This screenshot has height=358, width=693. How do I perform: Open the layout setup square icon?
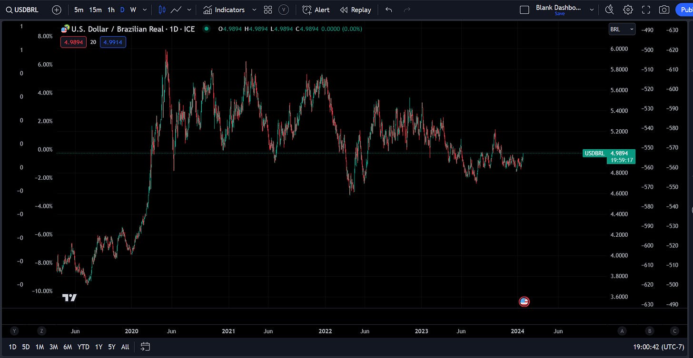(525, 10)
